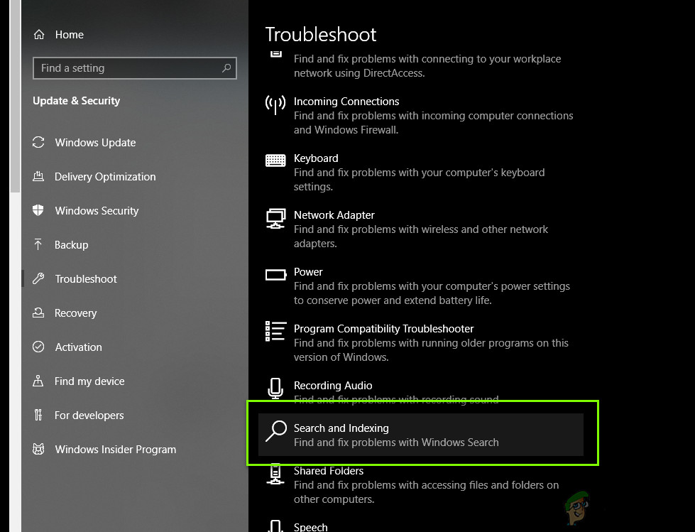Click the Power battery icon
This screenshot has width=695, height=532.
coord(275,275)
